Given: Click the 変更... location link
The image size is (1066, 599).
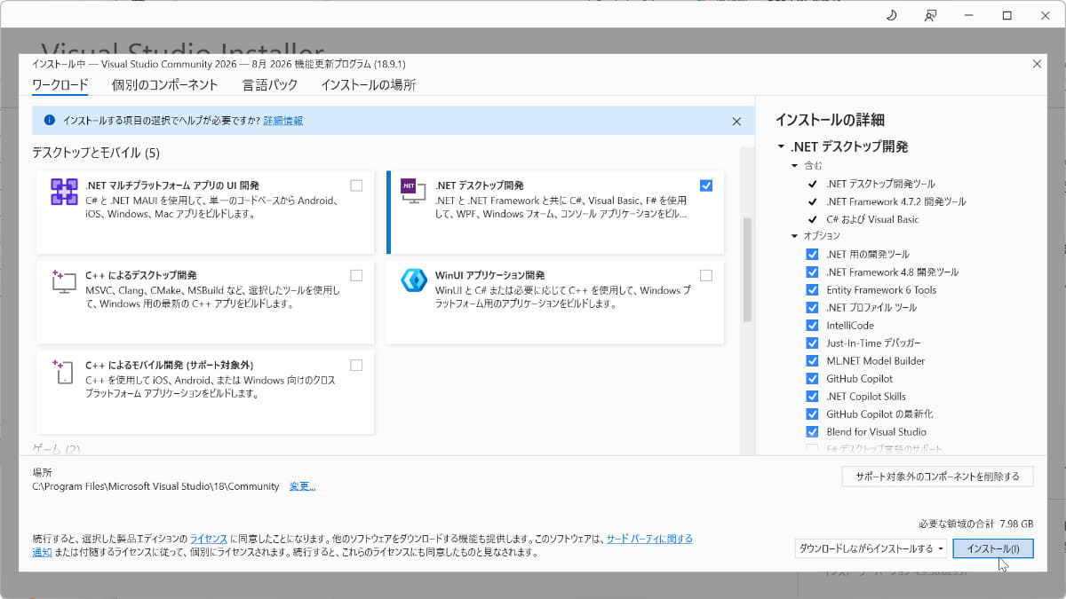Looking at the screenshot, I should (x=303, y=486).
